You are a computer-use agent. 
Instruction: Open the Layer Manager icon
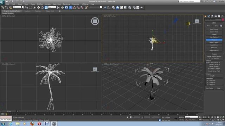(113, 7)
